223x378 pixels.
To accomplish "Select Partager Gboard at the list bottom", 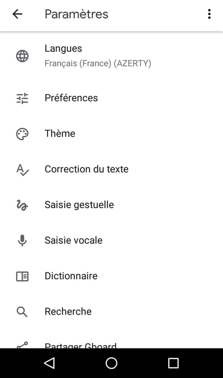I will click(111, 345).
